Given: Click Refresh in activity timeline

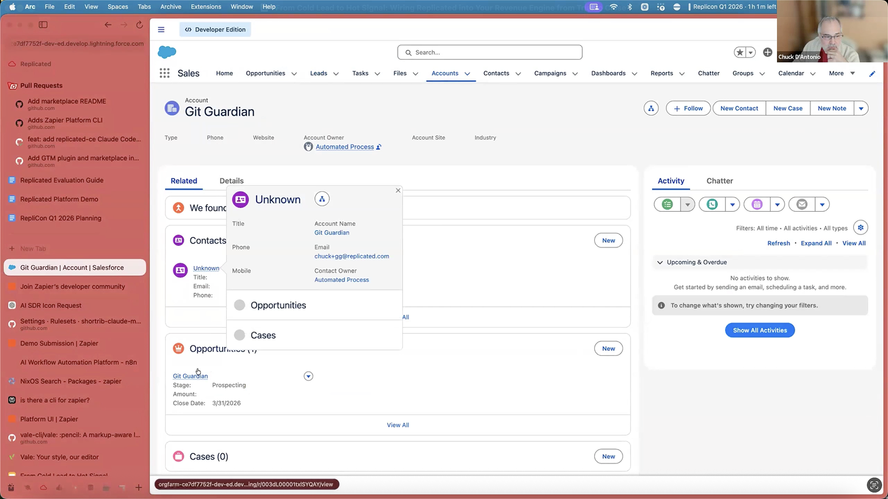Looking at the screenshot, I should coord(779,243).
